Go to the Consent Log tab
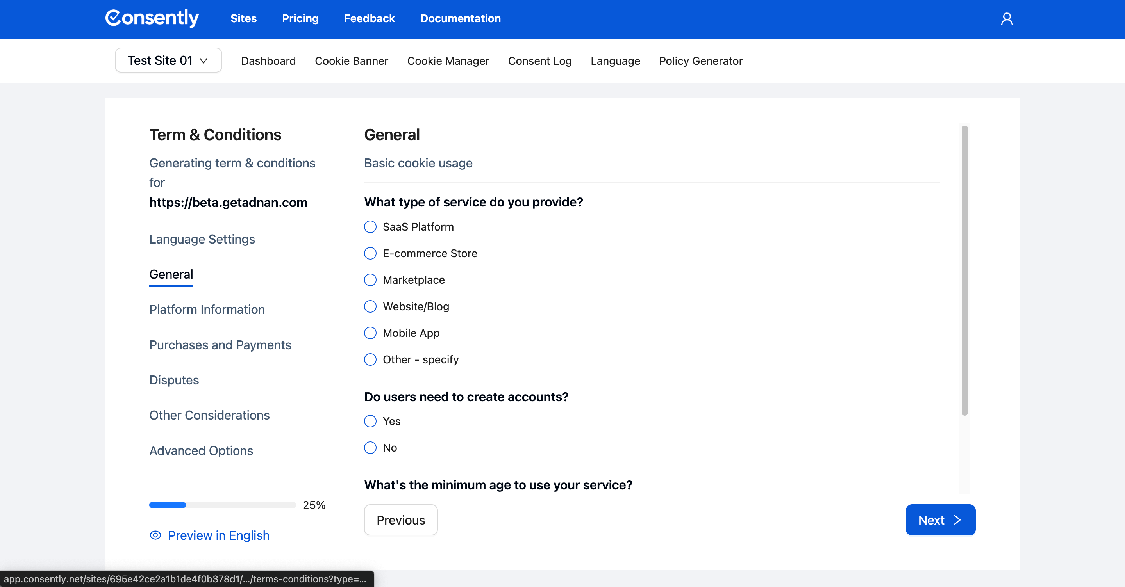This screenshot has width=1125, height=587. click(x=540, y=61)
